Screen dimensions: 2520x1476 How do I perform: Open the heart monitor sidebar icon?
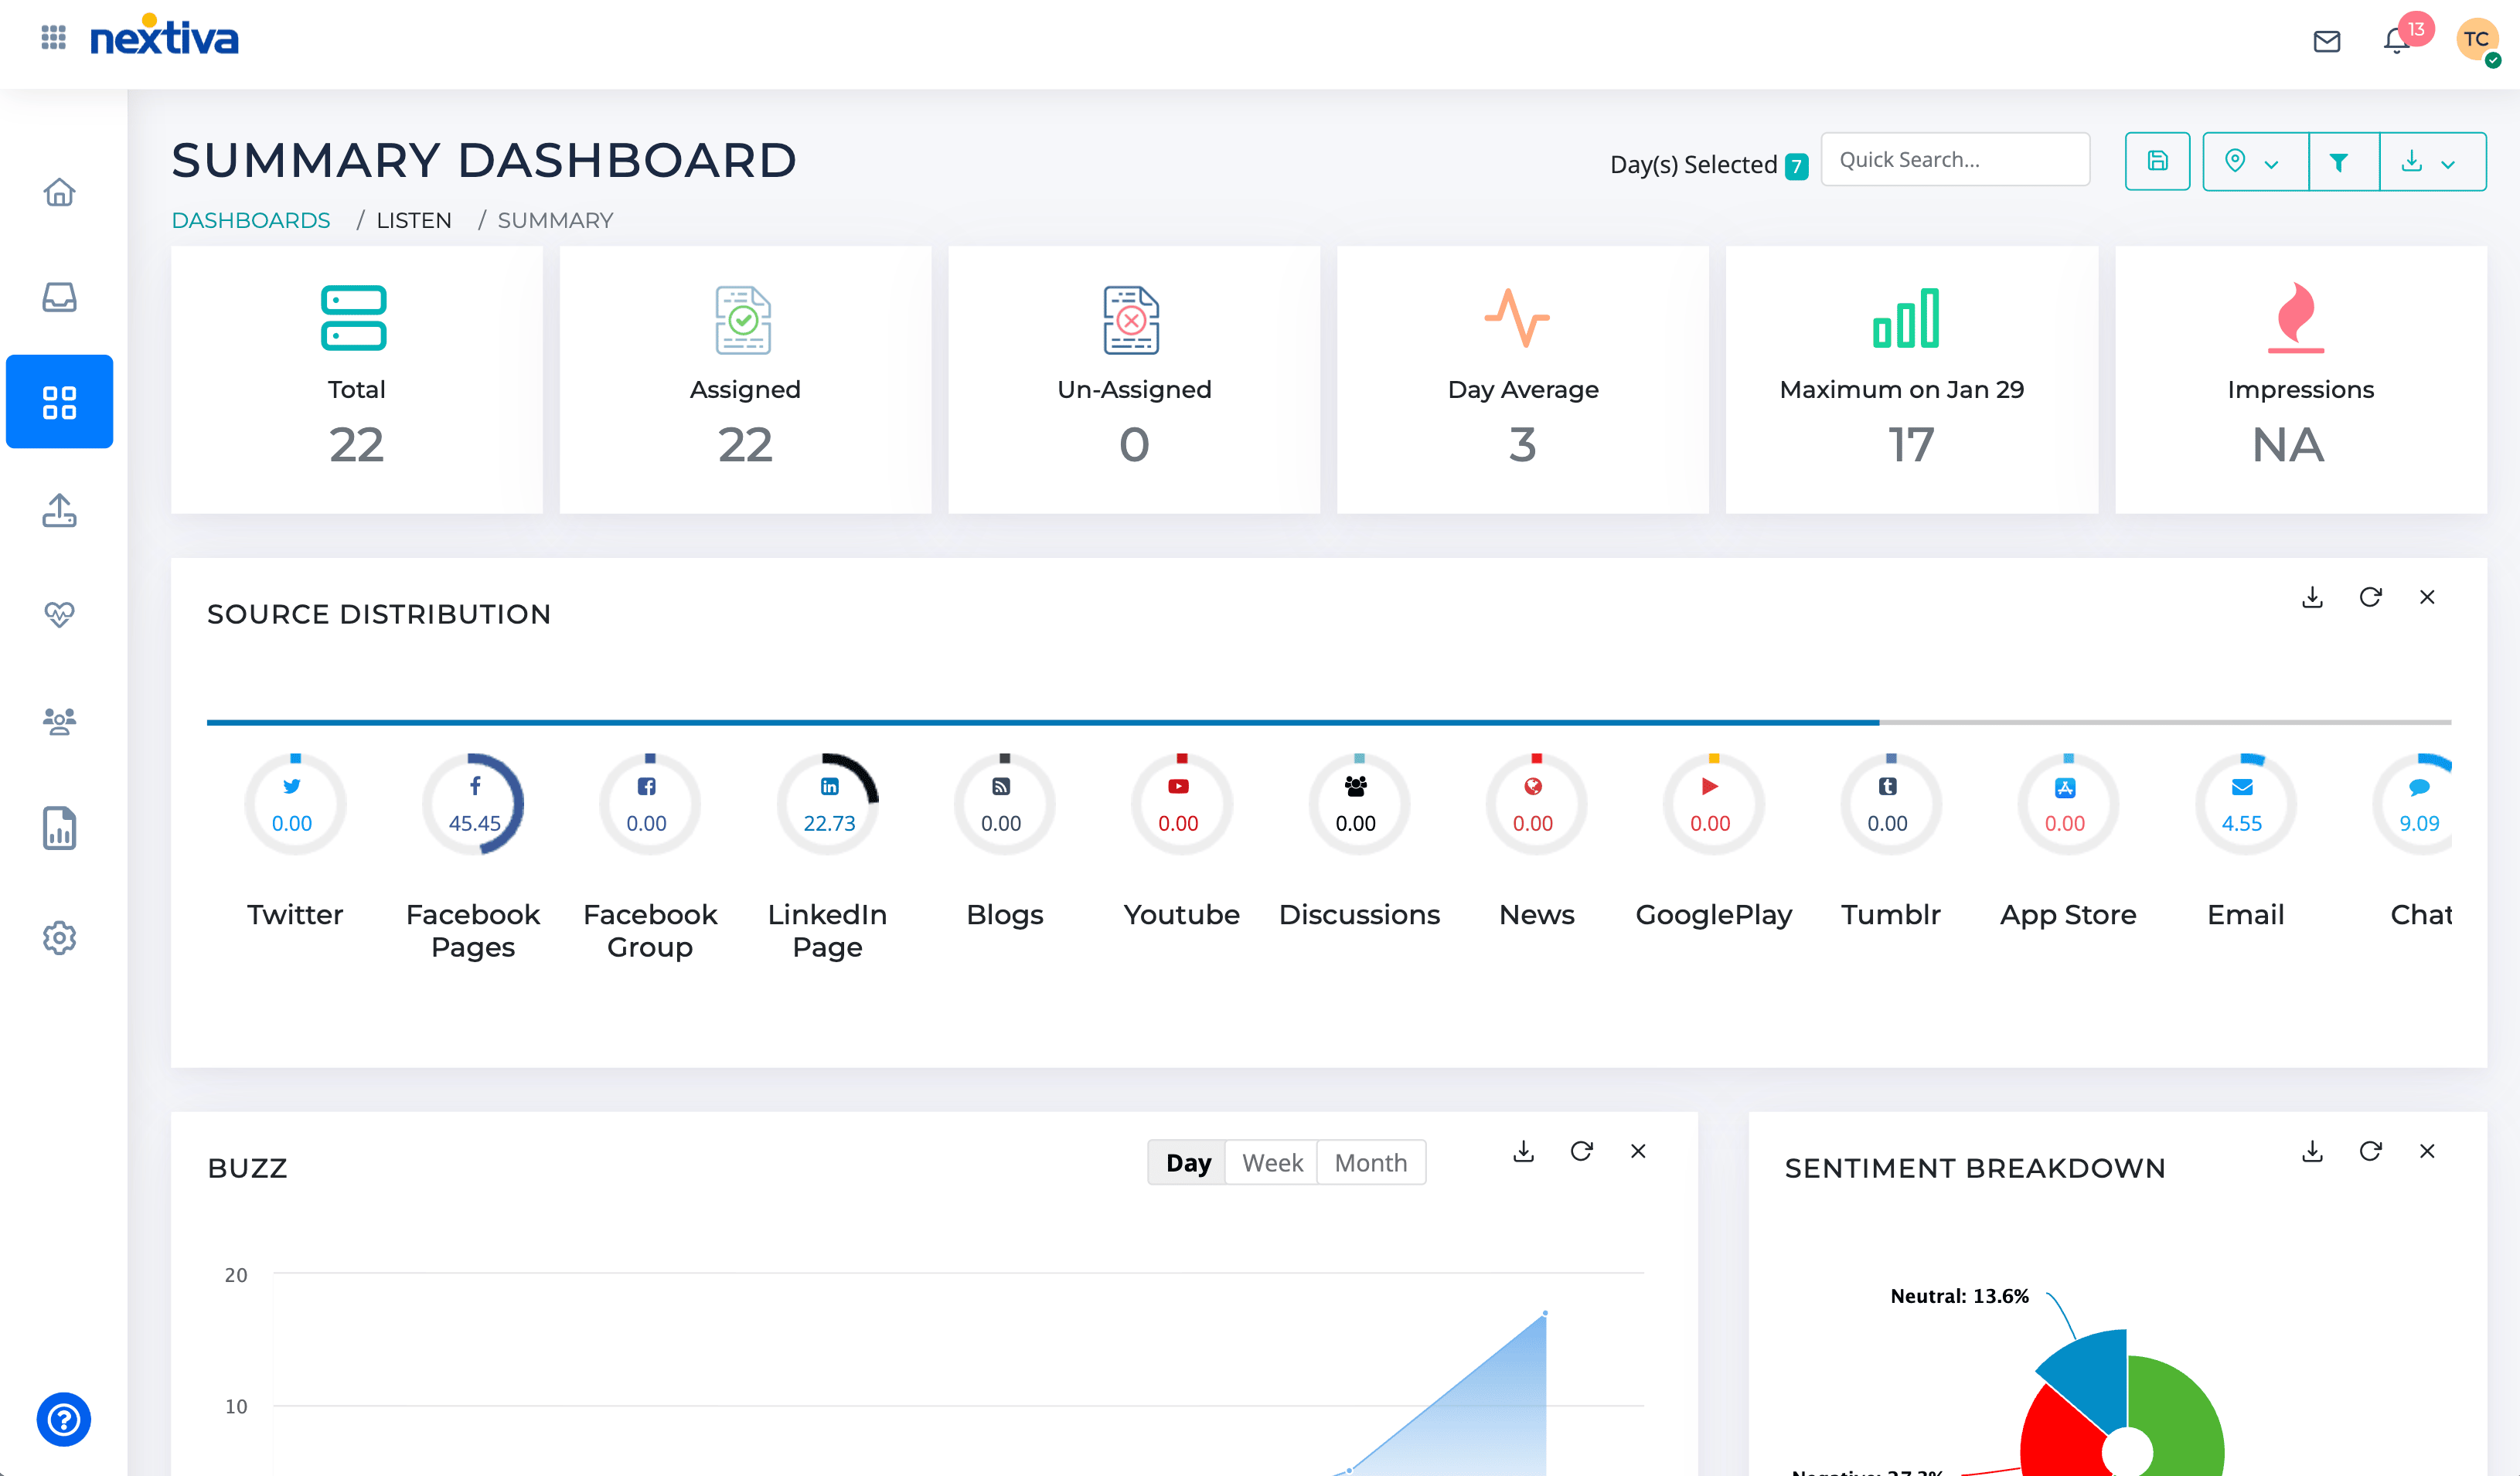click(59, 613)
